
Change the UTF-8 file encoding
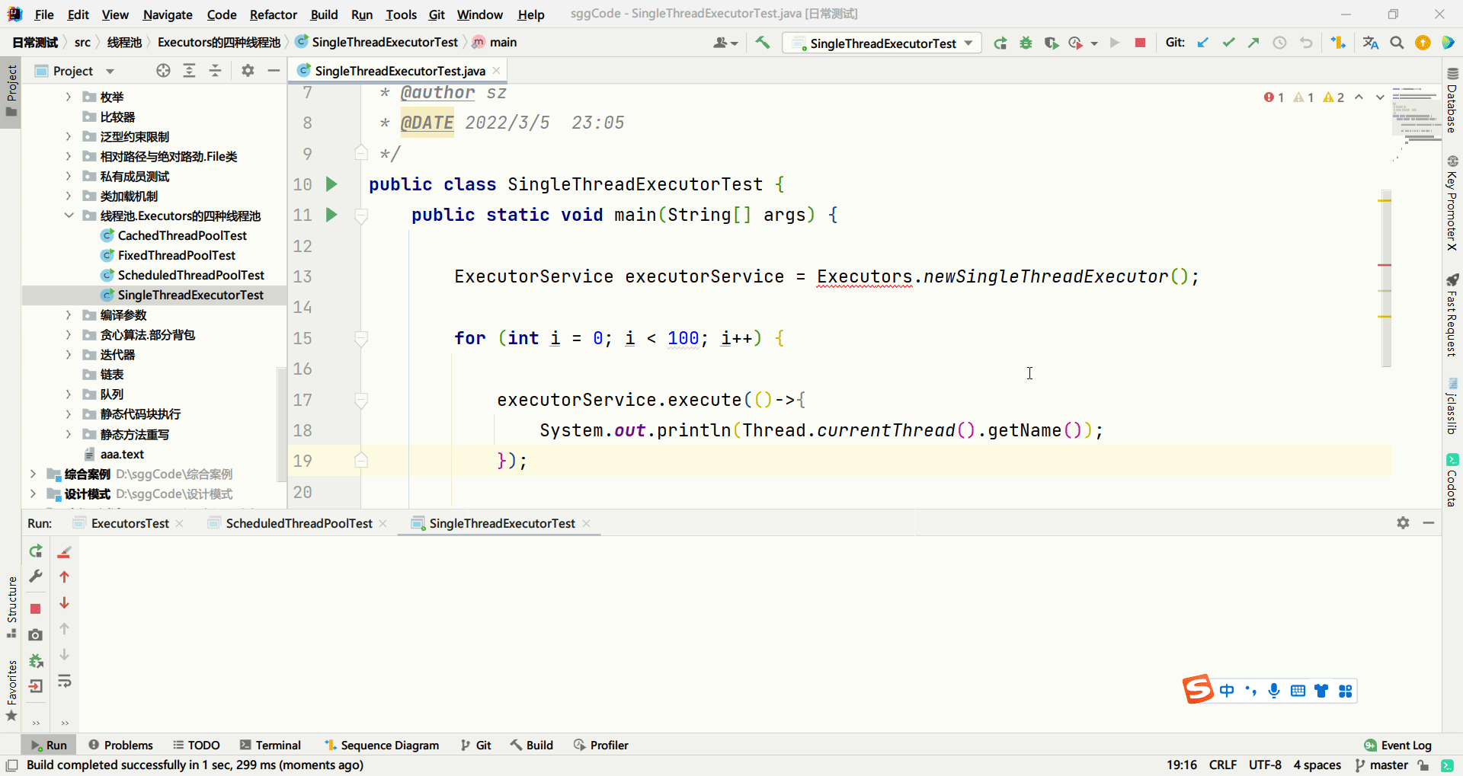coord(1265,765)
